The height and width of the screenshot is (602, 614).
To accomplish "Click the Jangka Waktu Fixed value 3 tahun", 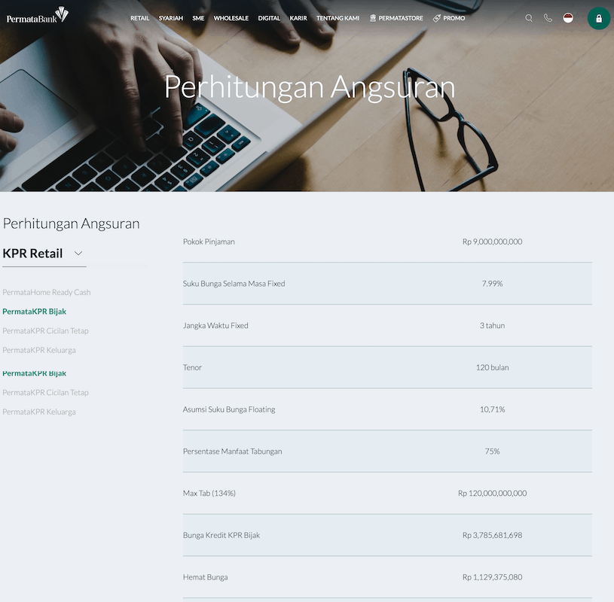I will coord(492,326).
